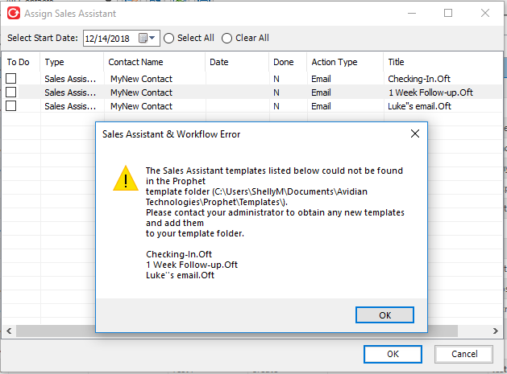Close the Assign Sales Assistant window
The image size is (507, 374).
[485, 13]
